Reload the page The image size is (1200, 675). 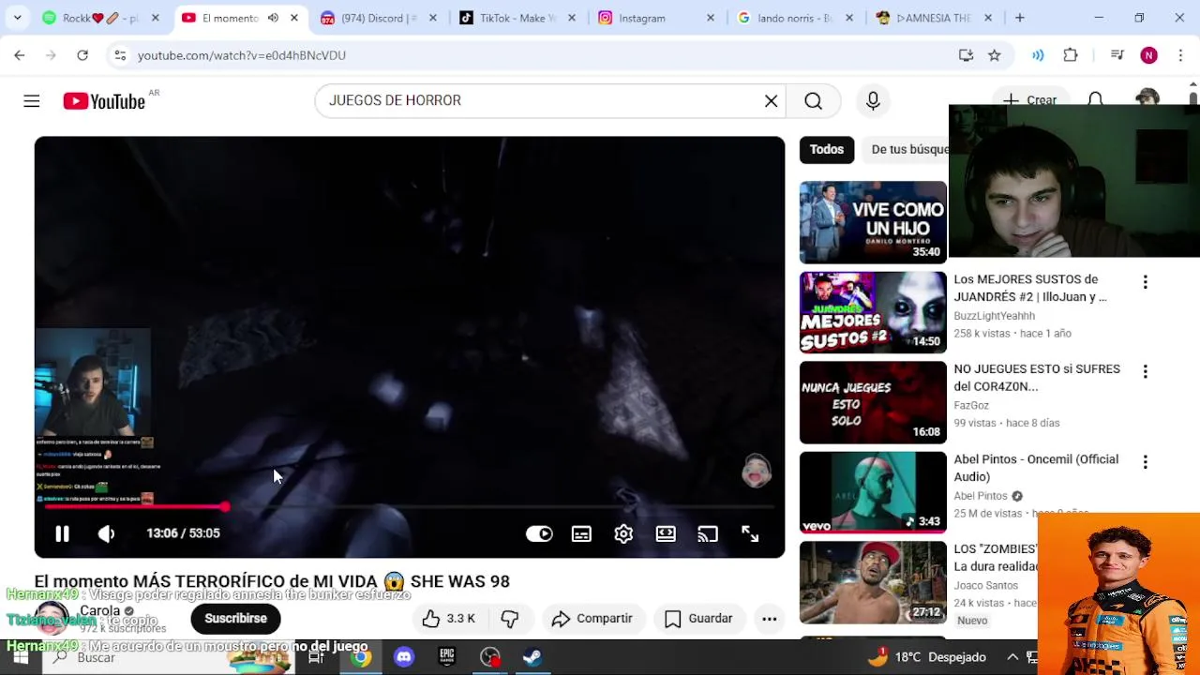pyautogui.click(x=82, y=55)
